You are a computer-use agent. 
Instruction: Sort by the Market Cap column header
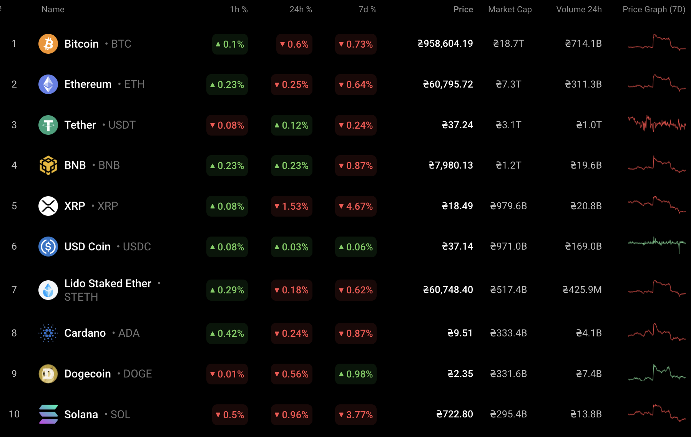coord(510,9)
